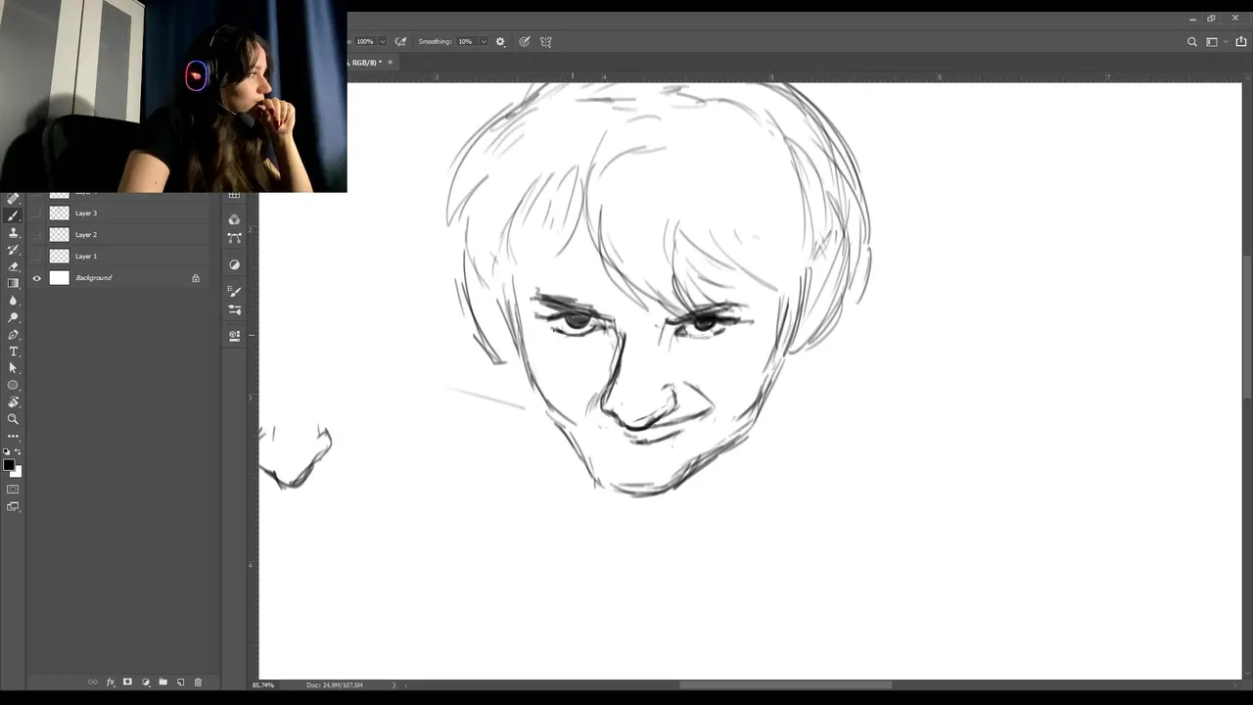This screenshot has height=705, width=1253.
Task: Select the Pen tool
Action: click(x=13, y=335)
